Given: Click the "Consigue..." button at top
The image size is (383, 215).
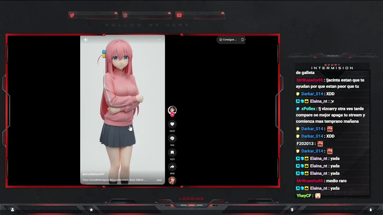Looking at the screenshot, I should (228, 39).
